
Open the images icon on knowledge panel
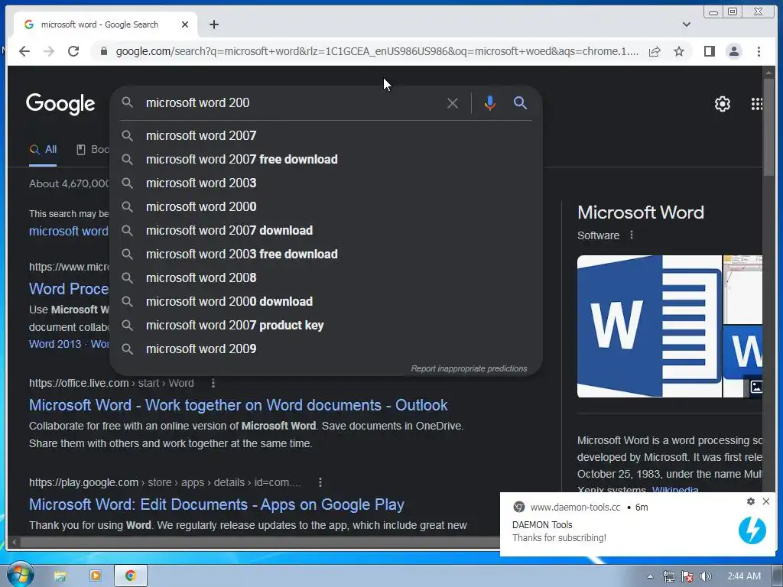756,386
